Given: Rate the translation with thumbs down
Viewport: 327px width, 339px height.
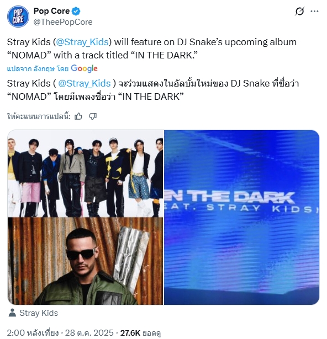Looking at the screenshot, I should 93,116.
